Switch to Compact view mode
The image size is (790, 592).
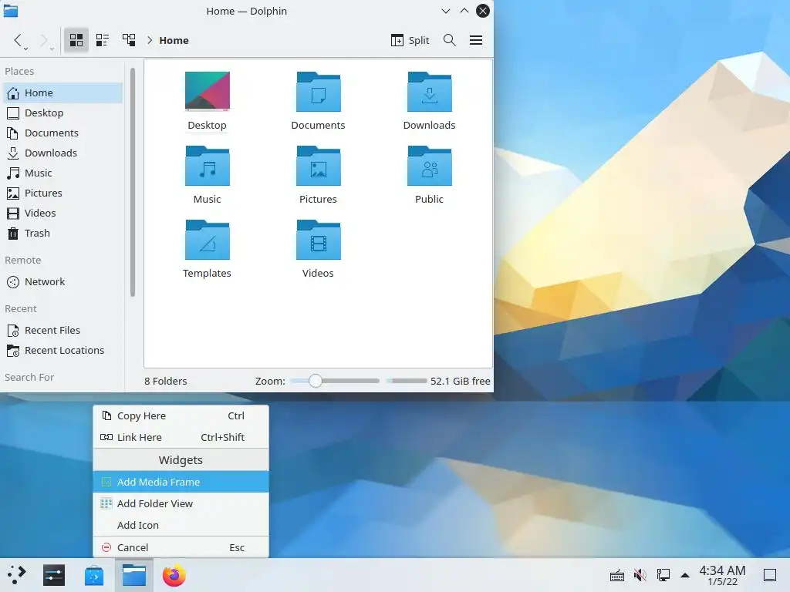103,40
